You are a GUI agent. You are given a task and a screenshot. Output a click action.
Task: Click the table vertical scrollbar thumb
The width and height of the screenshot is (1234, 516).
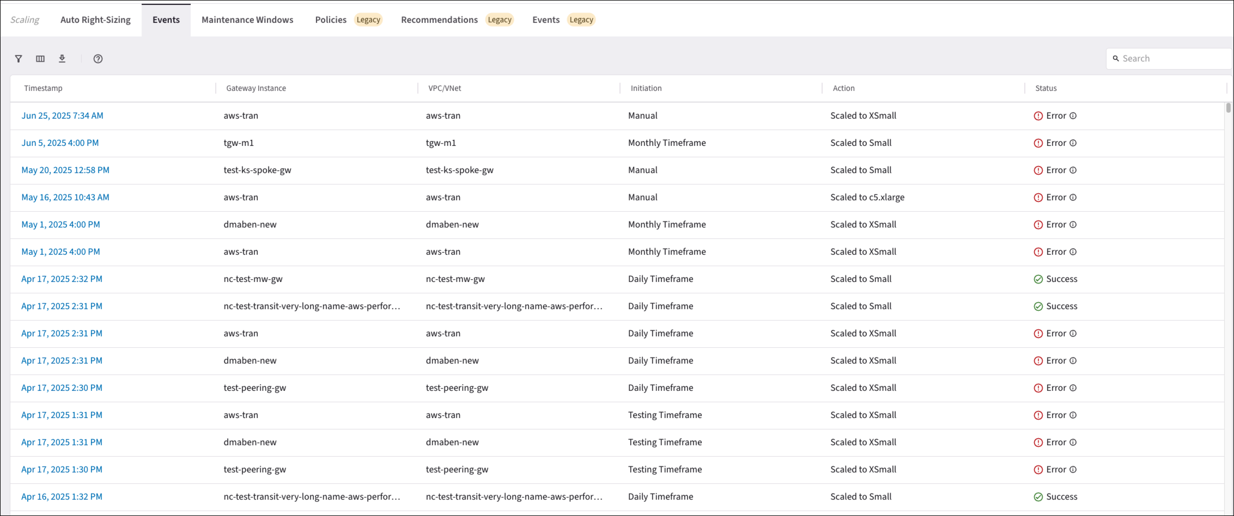(x=1228, y=108)
